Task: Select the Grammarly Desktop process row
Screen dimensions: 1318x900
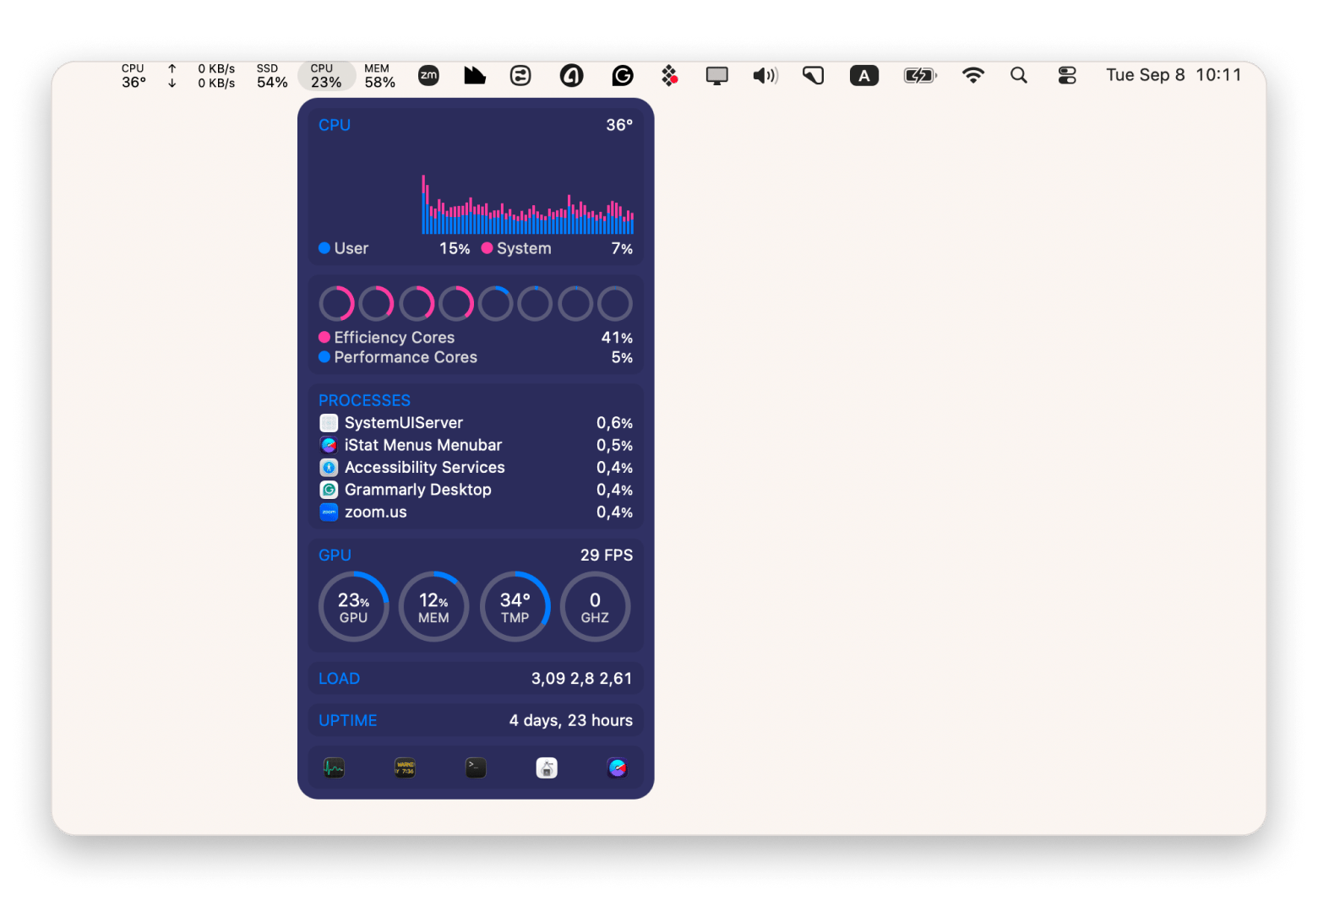Action: click(x=476, y=490)
